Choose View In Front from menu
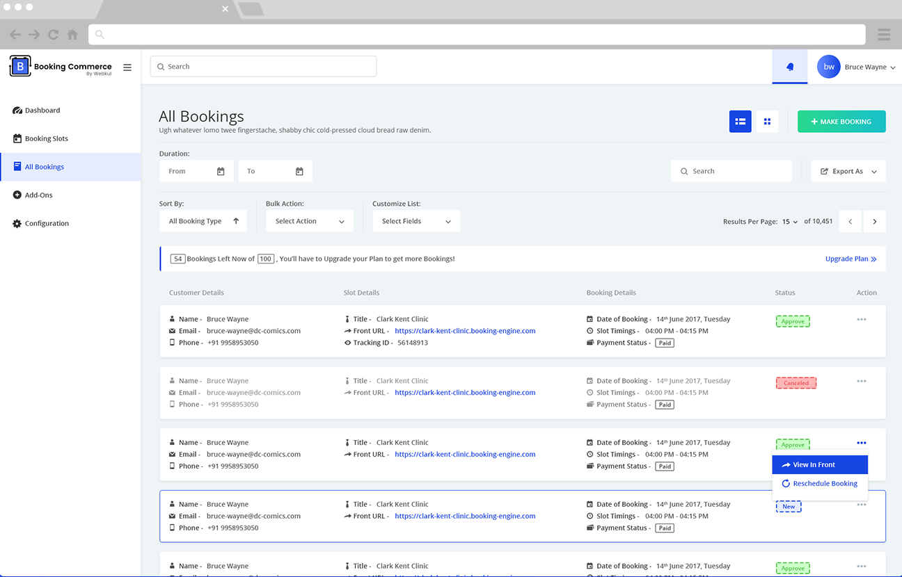The height and width of the screenshot is (577, 902). tap(820, 465)
